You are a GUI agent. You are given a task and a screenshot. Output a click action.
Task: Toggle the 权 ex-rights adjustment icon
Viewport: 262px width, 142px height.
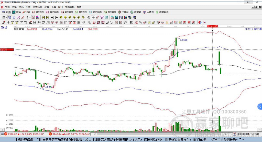33,17
